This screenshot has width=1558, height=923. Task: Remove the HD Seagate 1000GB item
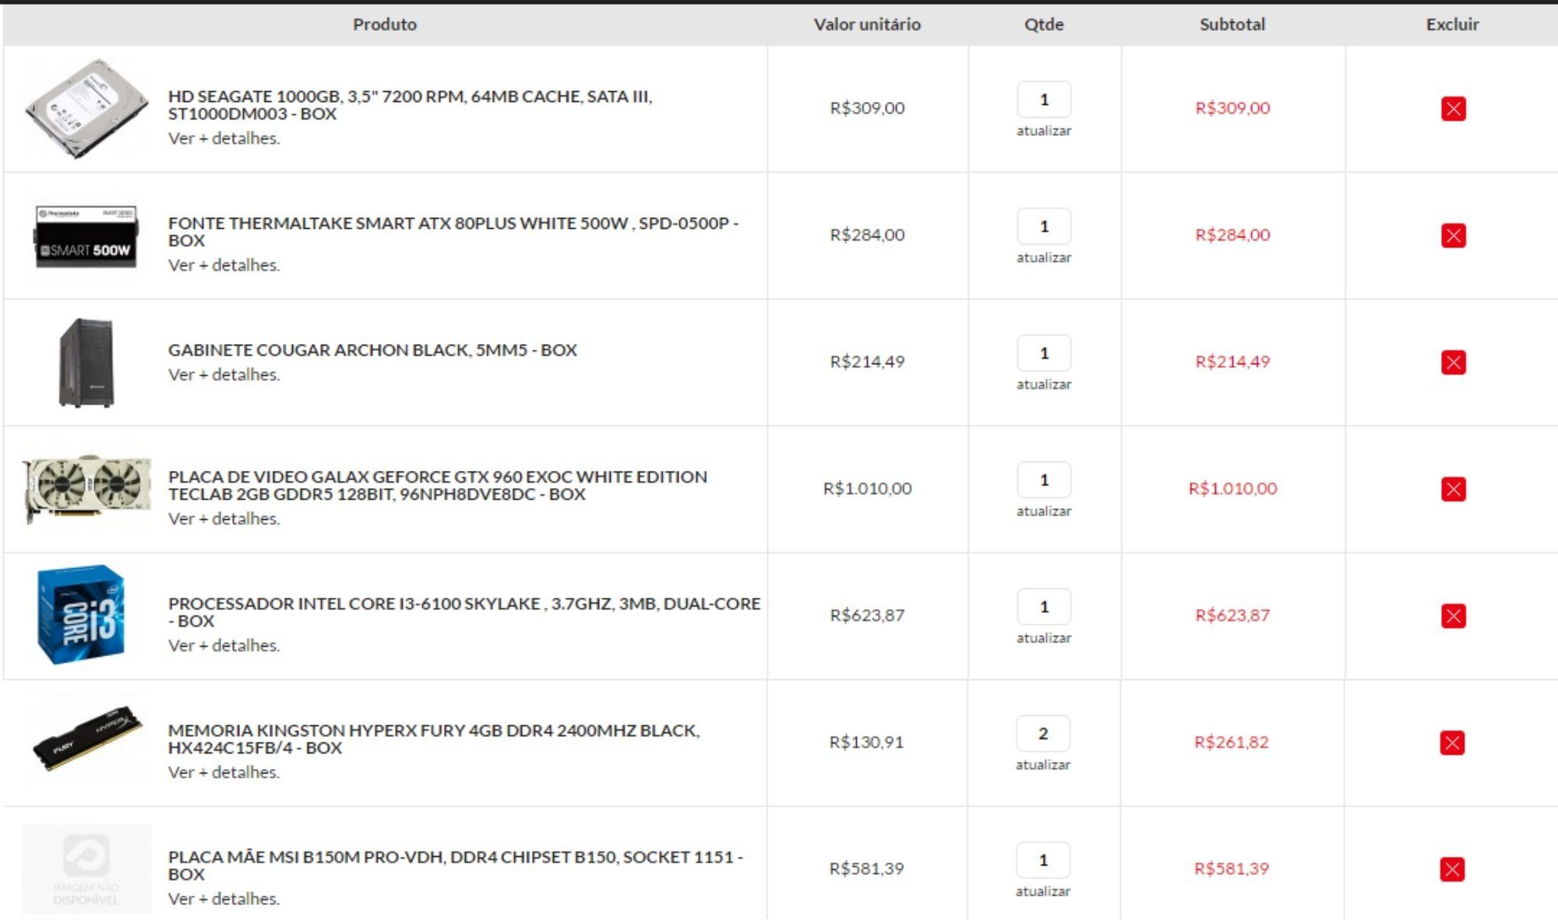coord(1453,108)
